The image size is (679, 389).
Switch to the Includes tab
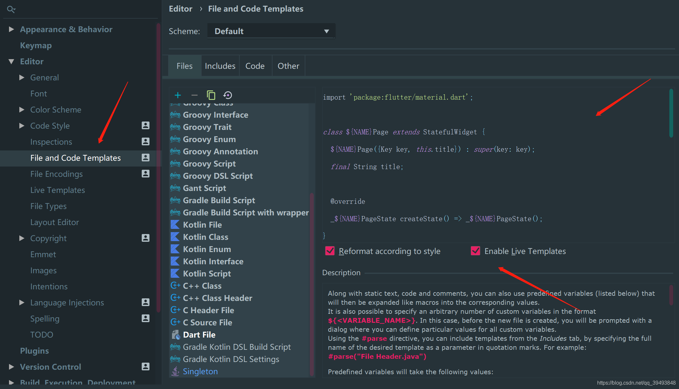pos(220,66)
